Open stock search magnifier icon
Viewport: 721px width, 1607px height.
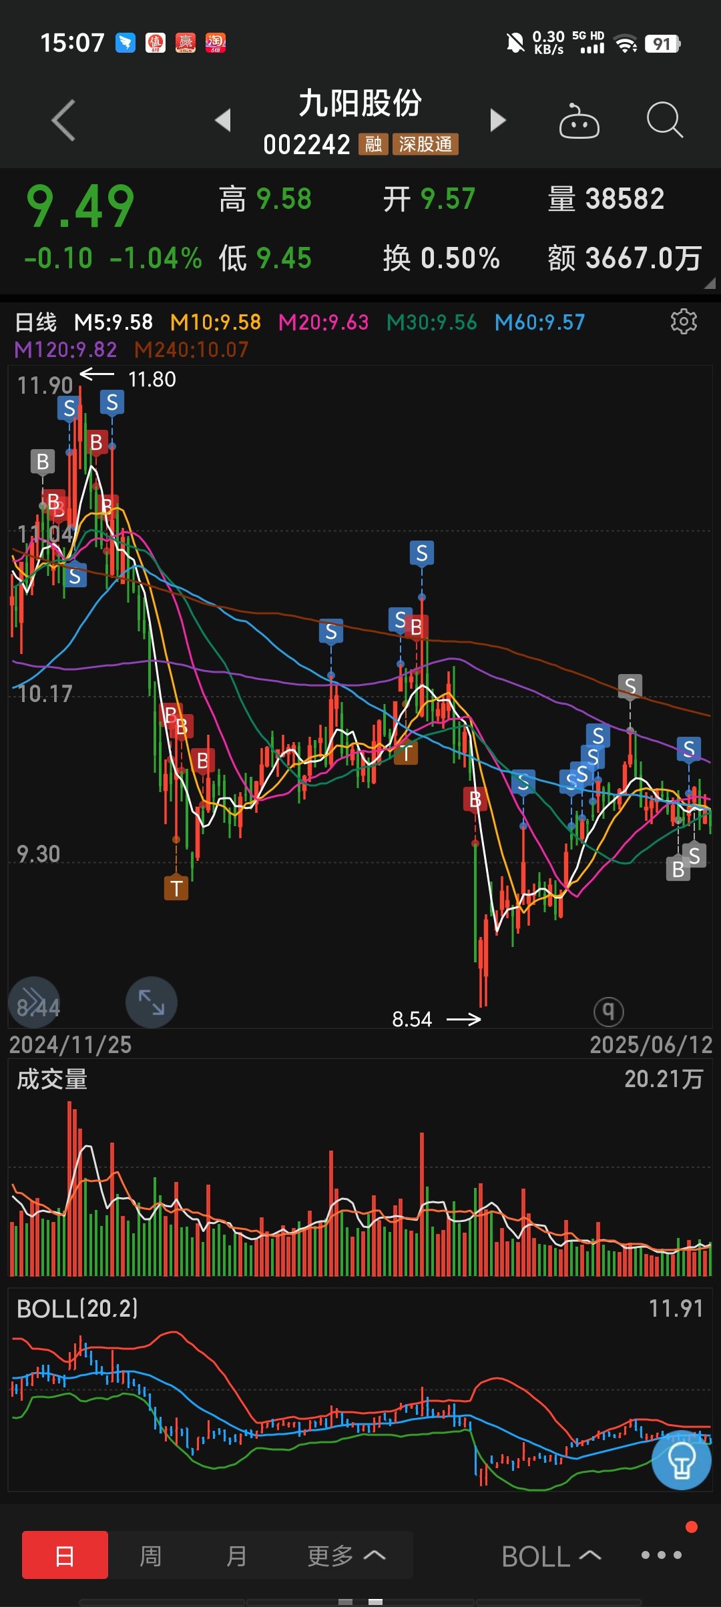click(665, 120)
